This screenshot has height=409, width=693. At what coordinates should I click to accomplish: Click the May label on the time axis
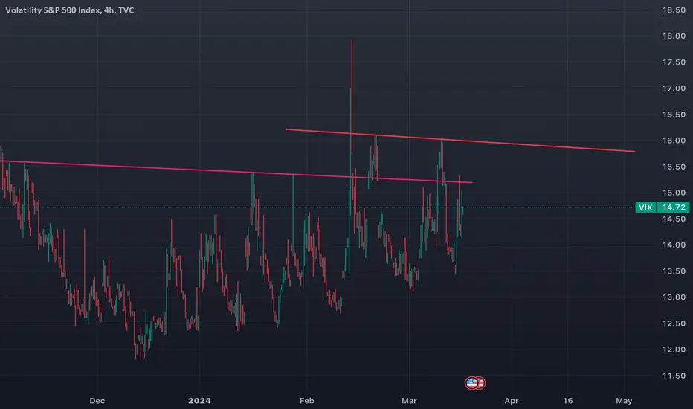[624, 401]
